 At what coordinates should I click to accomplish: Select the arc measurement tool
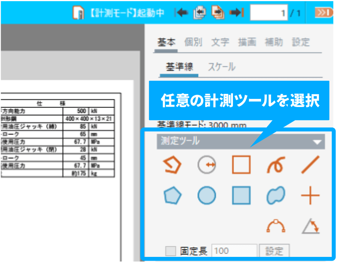coord(276,226)
